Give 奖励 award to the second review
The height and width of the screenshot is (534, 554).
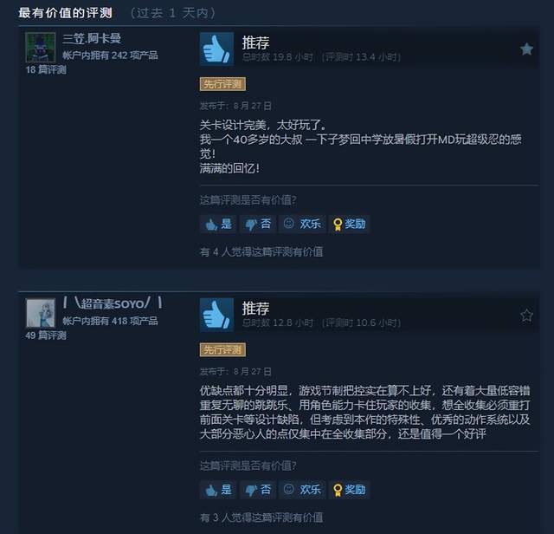click(349, 490)
